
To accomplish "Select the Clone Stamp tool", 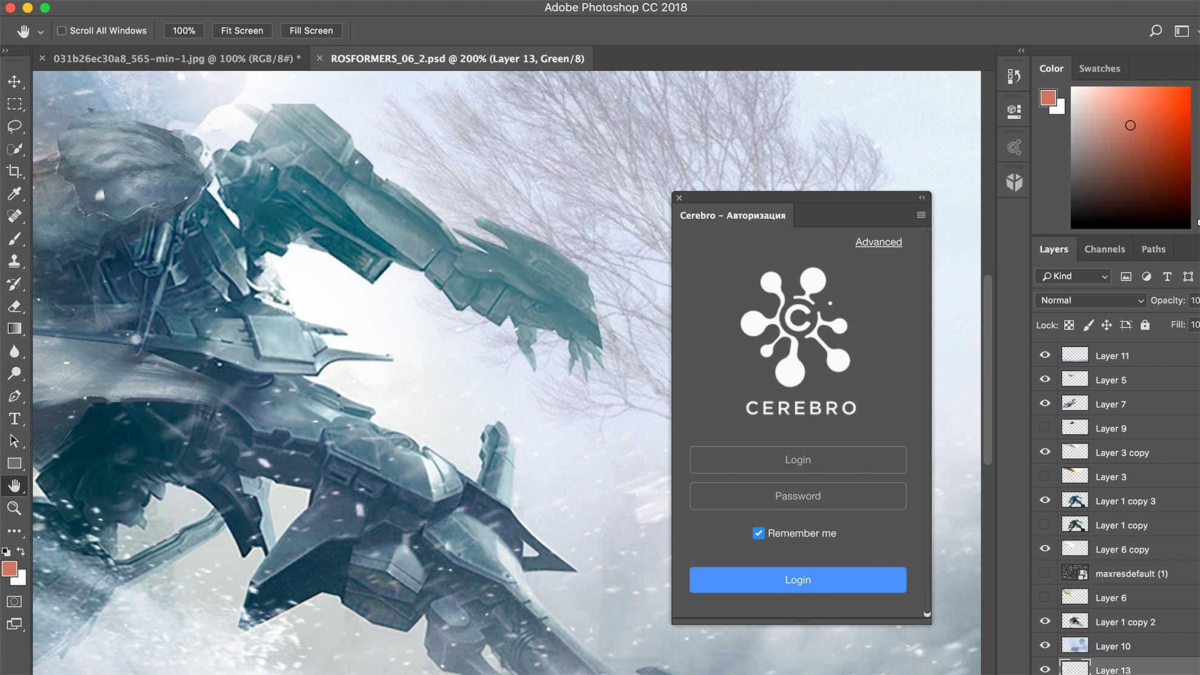I will point(14,261).
